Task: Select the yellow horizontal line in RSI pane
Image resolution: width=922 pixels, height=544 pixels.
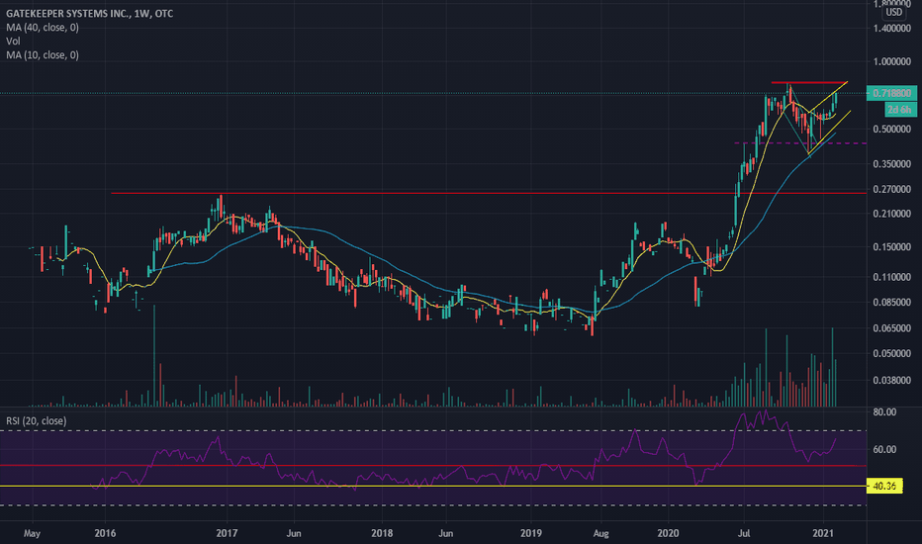Action: tap(433, 486)
